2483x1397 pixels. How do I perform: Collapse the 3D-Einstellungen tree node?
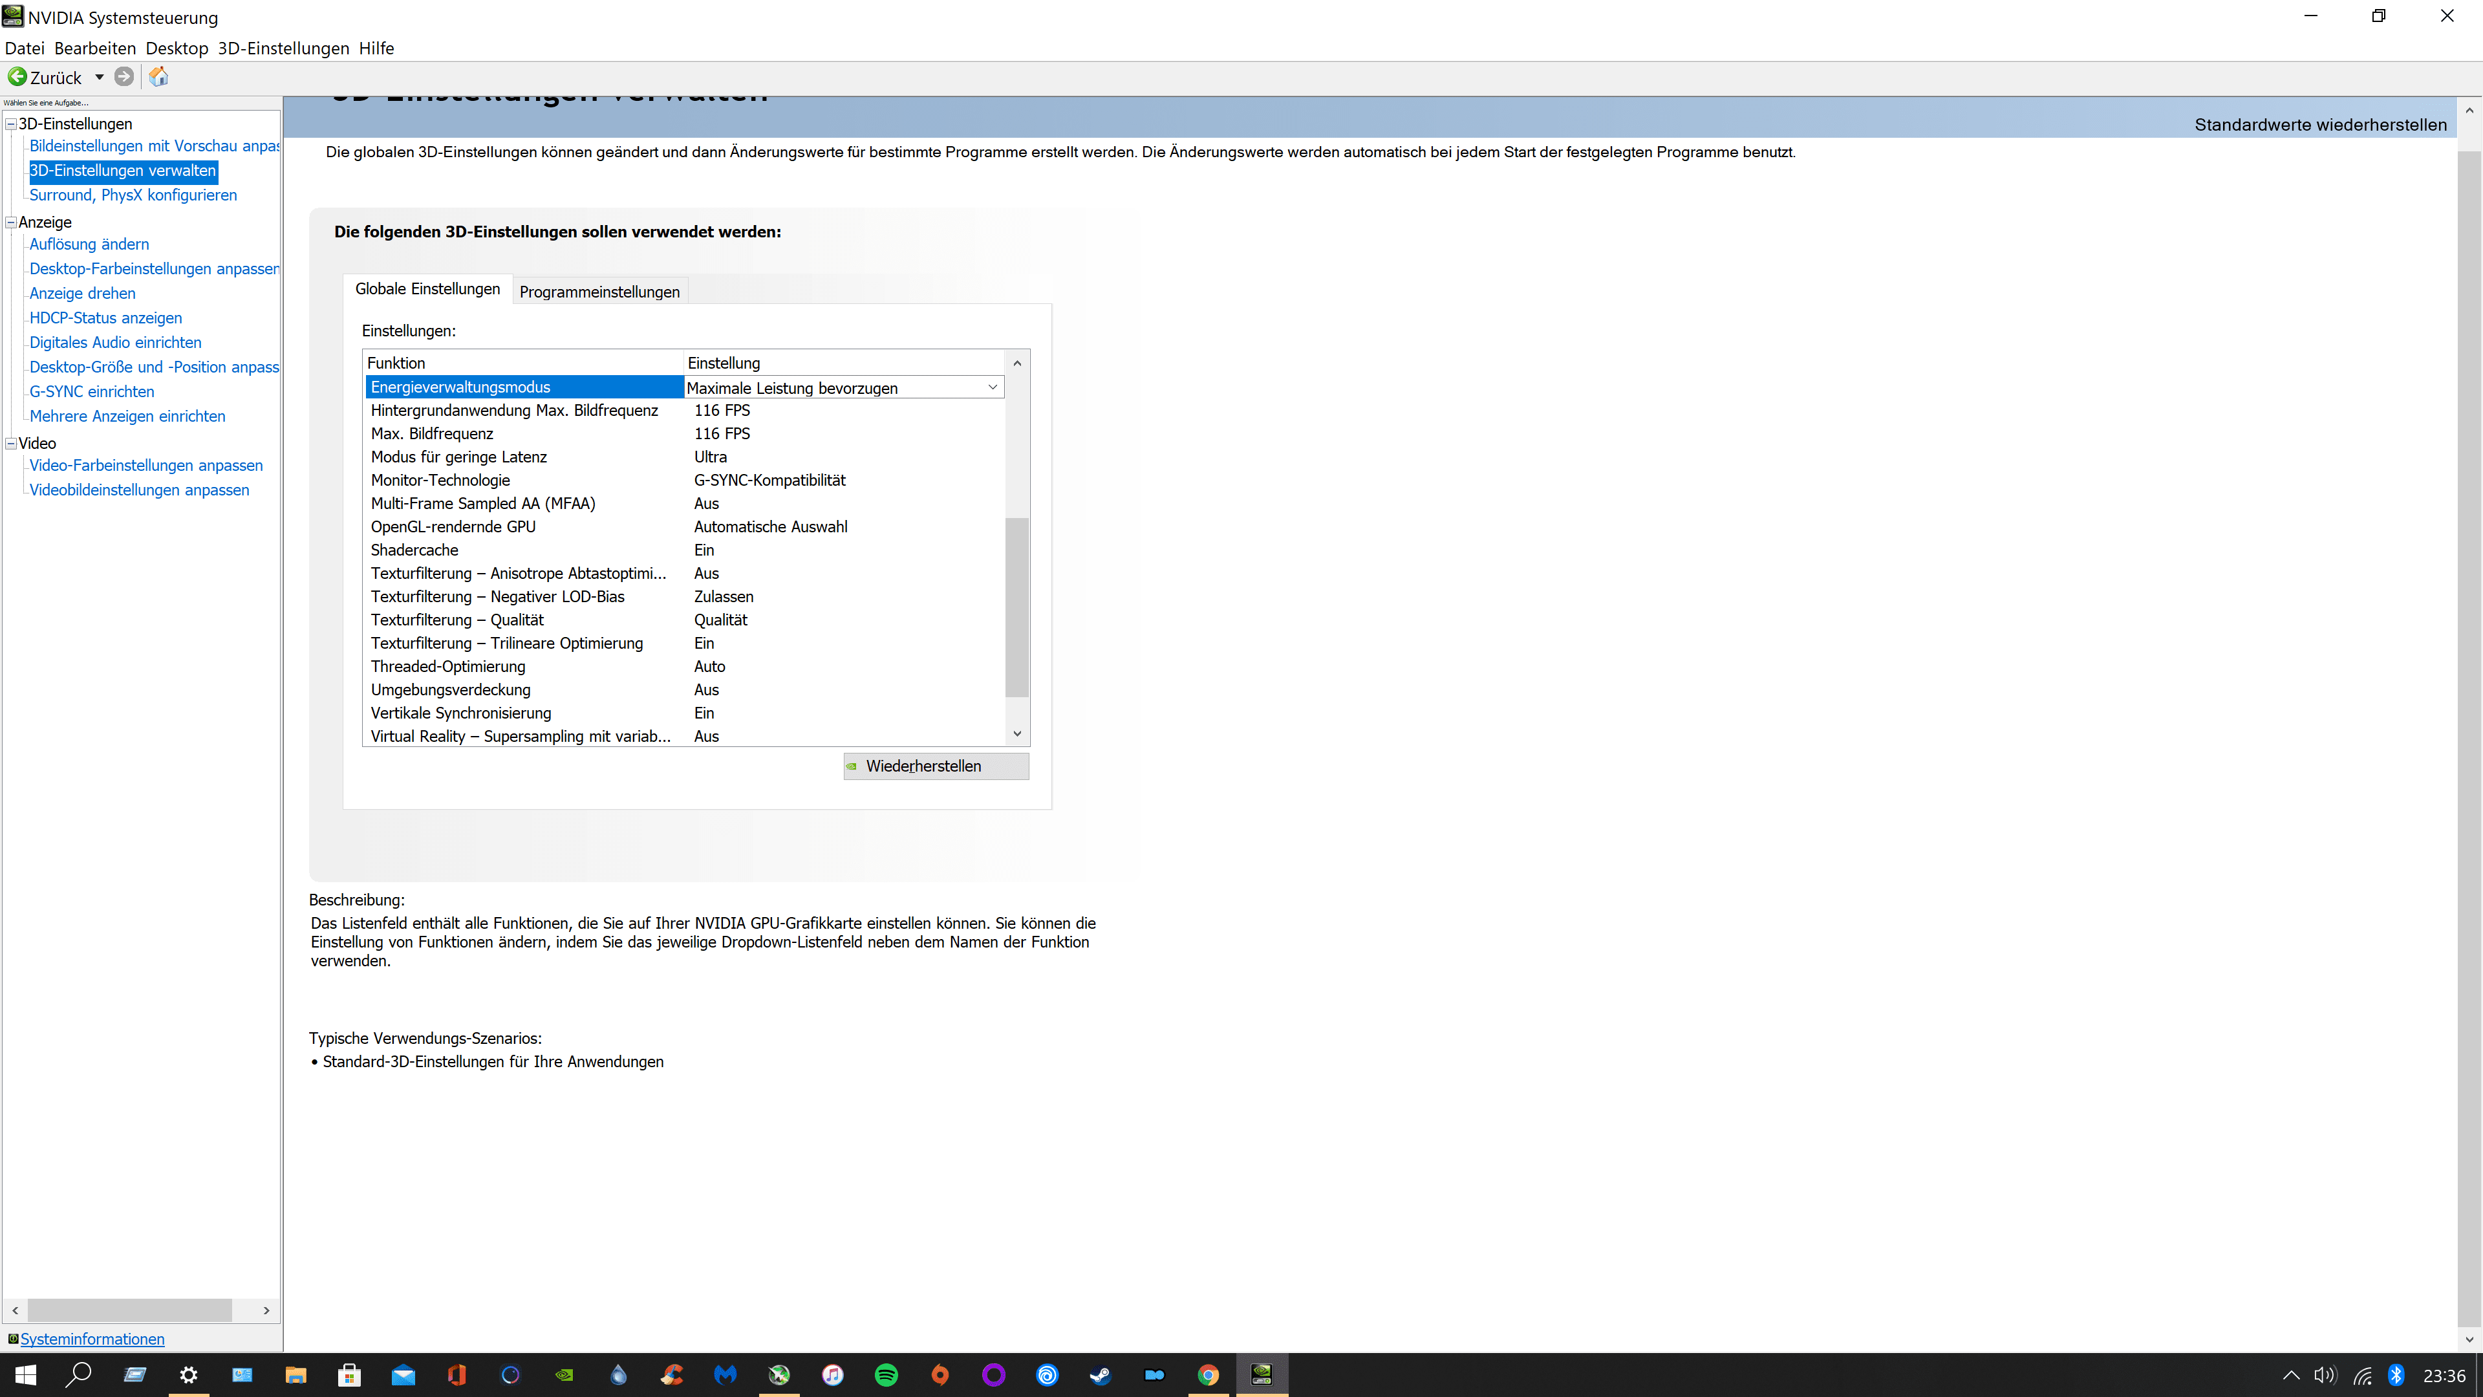click(12, 124)
